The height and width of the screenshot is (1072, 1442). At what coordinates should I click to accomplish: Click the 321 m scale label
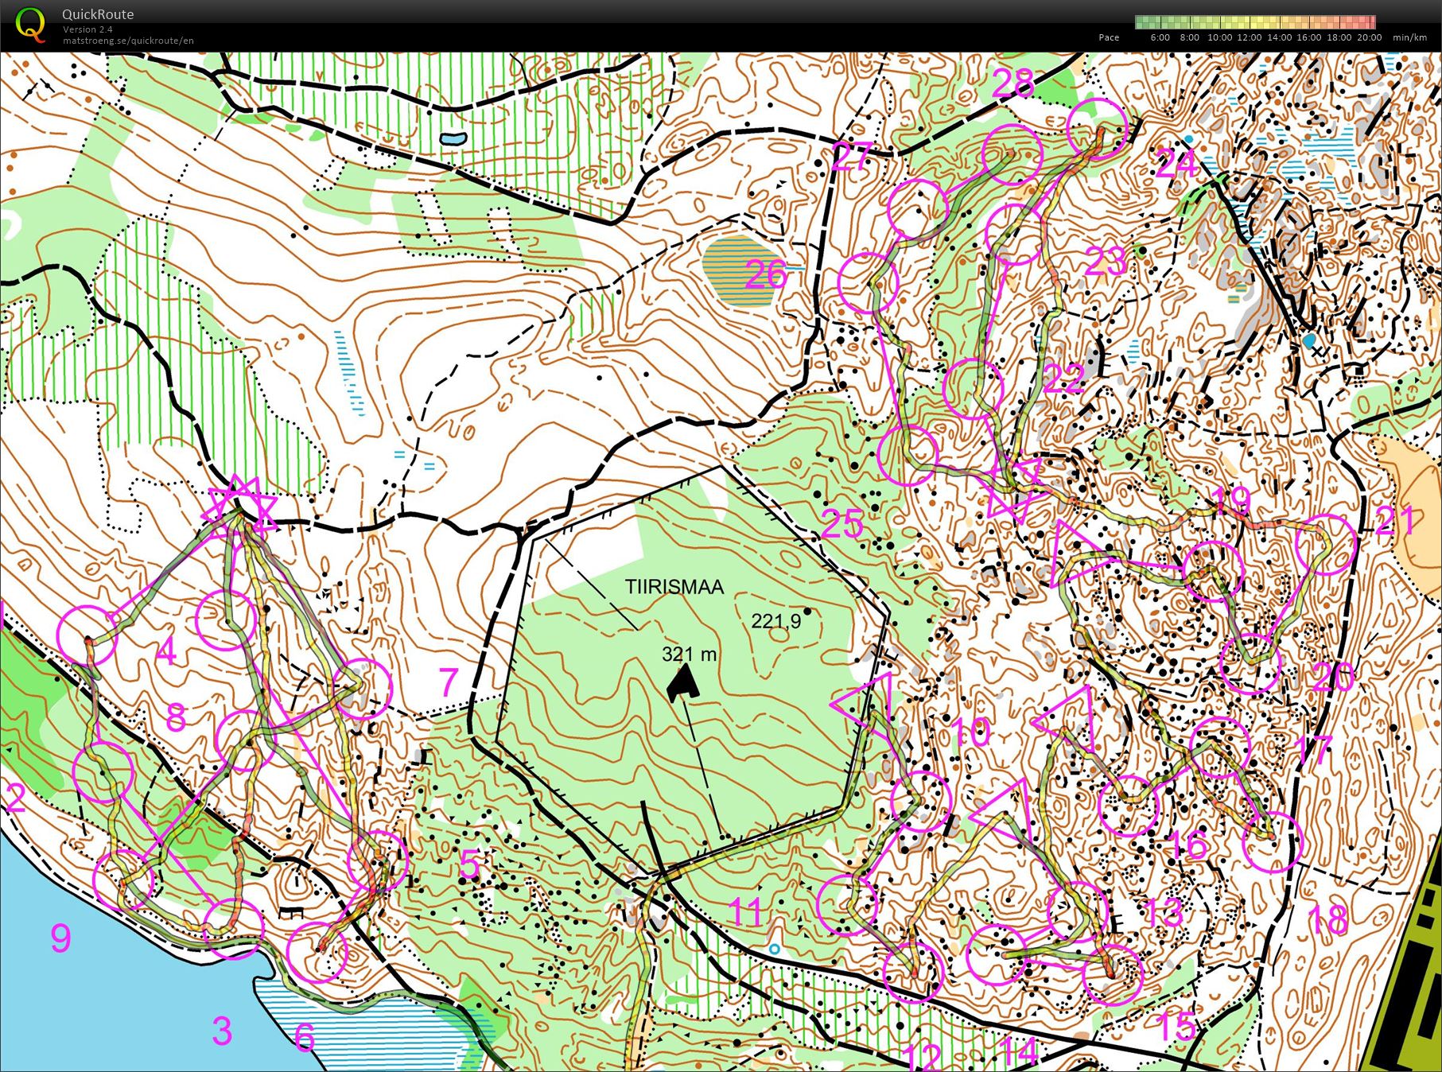pyautogui.click(x=690, y=654)
